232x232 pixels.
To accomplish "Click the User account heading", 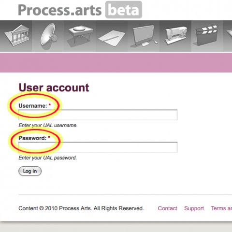I will [54, 87].
